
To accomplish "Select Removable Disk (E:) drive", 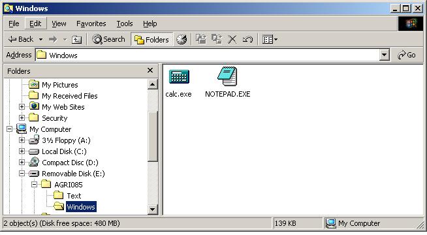I will click(x=73, y=174).
